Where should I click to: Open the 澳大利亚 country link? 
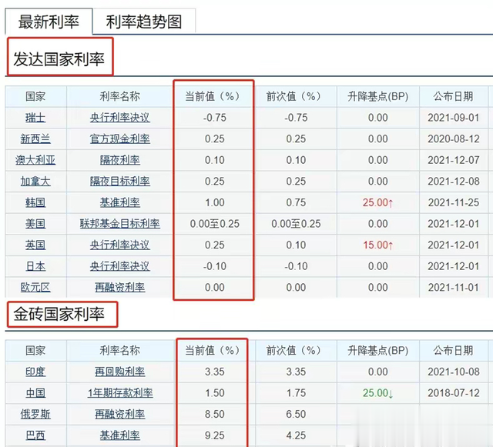pyautogui.click(x=35, y=160)
